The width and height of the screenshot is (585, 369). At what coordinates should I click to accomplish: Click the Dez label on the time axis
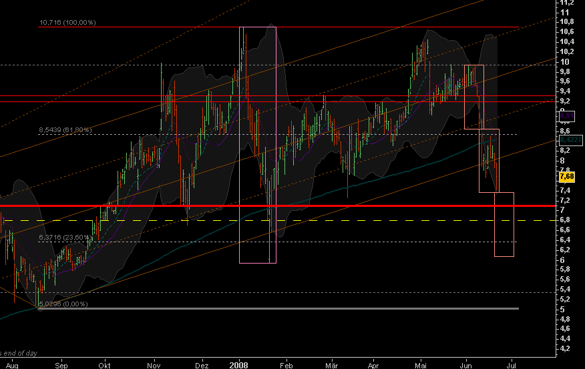(202, 365)
